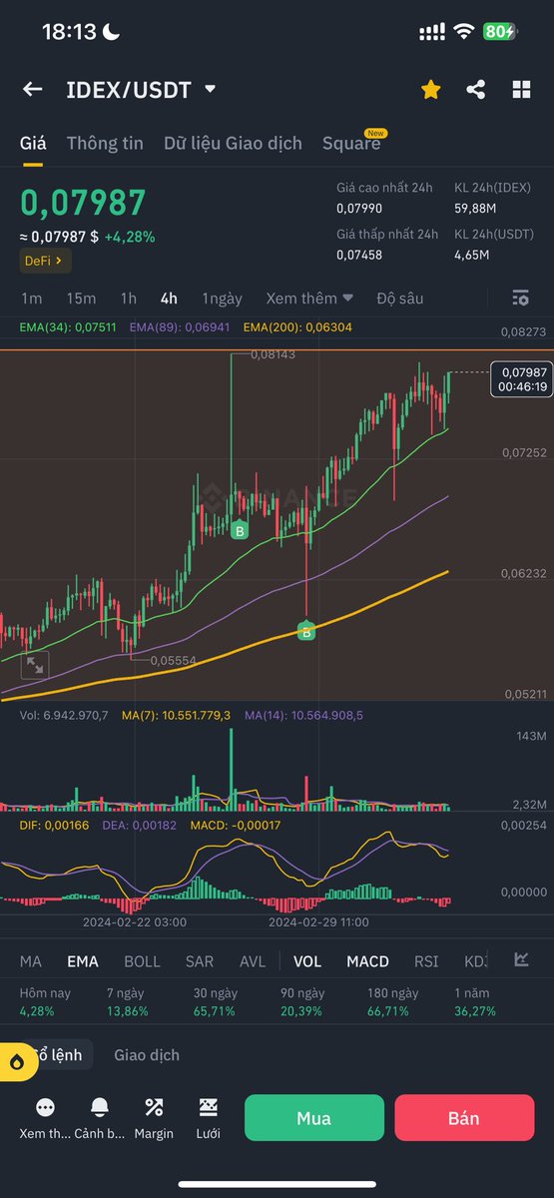554x1198 pixels.
Task: Switch to the Giao dịch tab
Action: (x=147, y=1054)
